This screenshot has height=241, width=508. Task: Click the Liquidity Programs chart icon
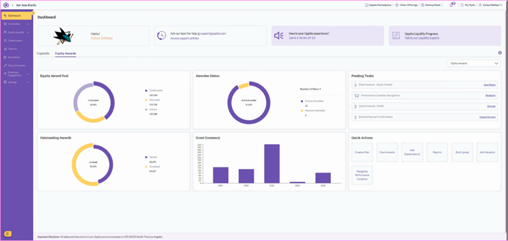[396, 36]
